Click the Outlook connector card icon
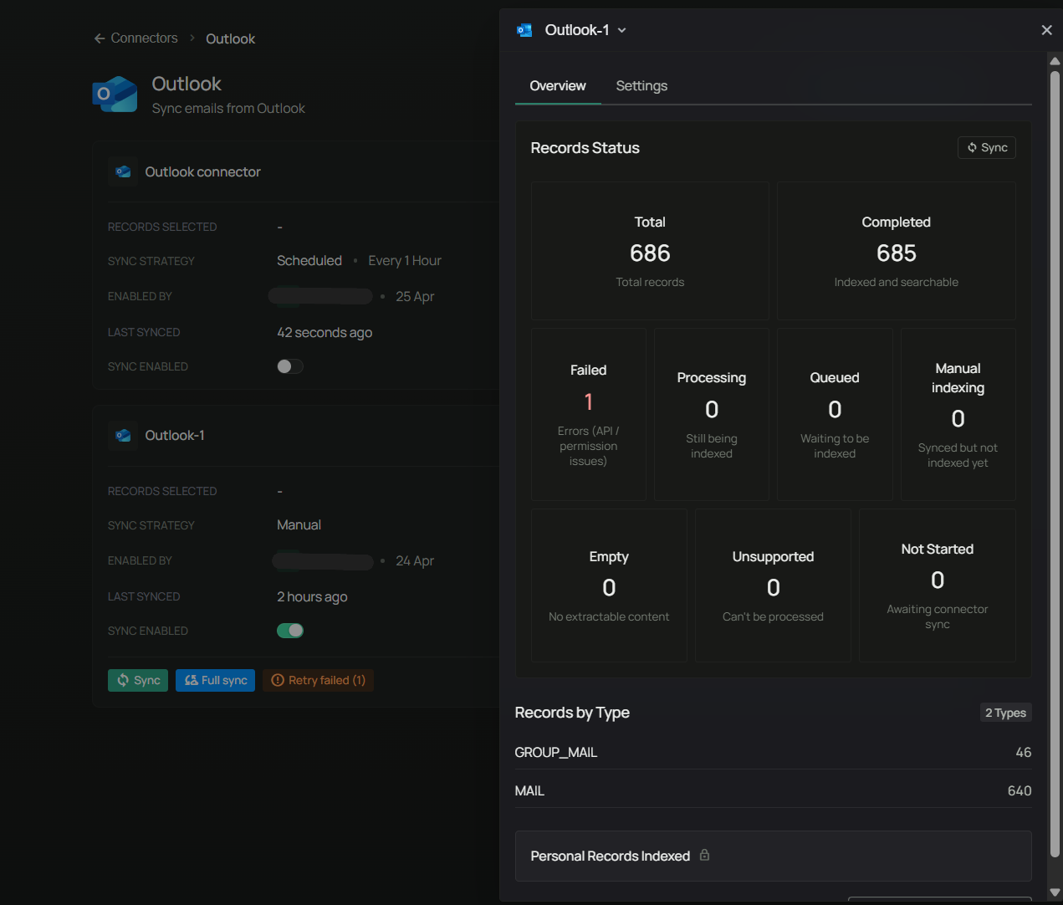1063x905 pixels. coord(123,171)
